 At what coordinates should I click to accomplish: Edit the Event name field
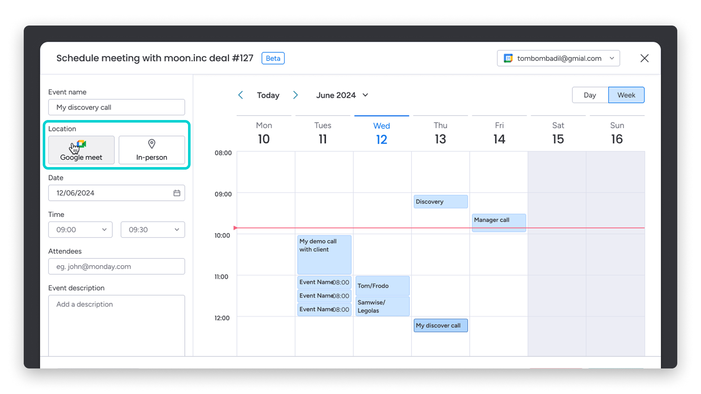(x=116, y=107)
